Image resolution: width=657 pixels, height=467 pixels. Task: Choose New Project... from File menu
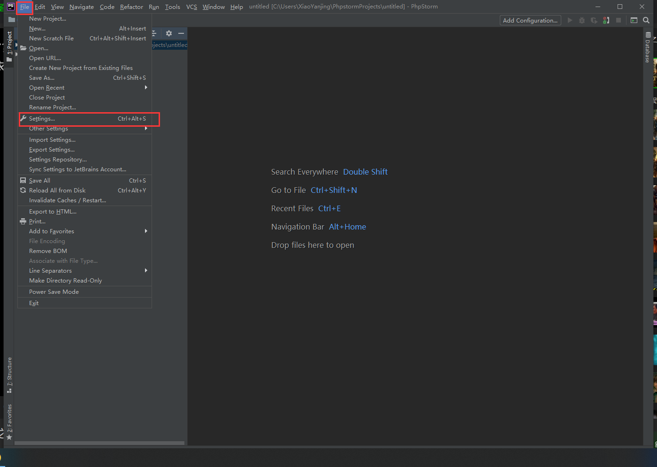point(84,19)
